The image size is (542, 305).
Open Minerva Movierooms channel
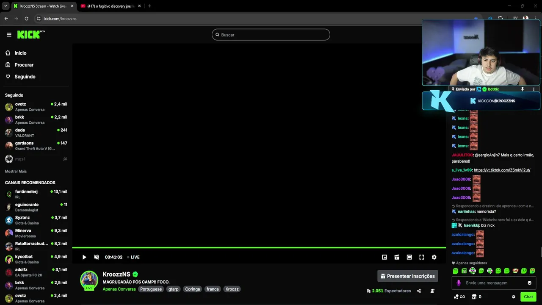point(36,233)
